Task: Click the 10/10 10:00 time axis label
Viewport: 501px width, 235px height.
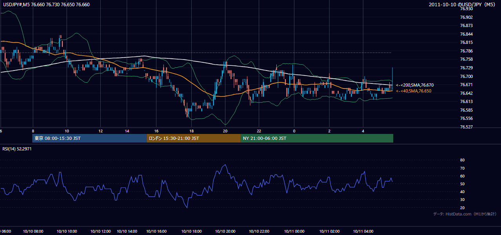Action: 67,231
